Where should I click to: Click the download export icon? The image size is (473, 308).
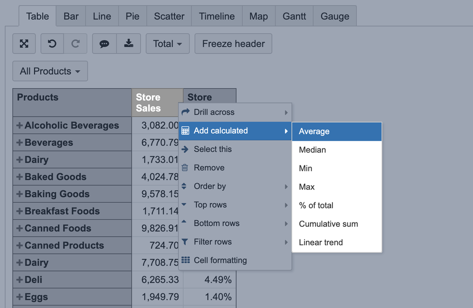(x=128, y=44)
